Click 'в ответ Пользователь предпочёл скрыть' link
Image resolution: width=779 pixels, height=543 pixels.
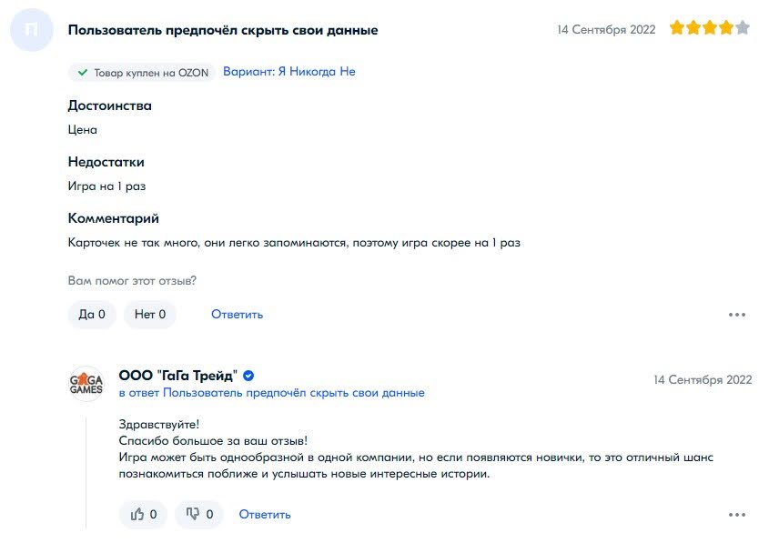(x=271, y=393)
